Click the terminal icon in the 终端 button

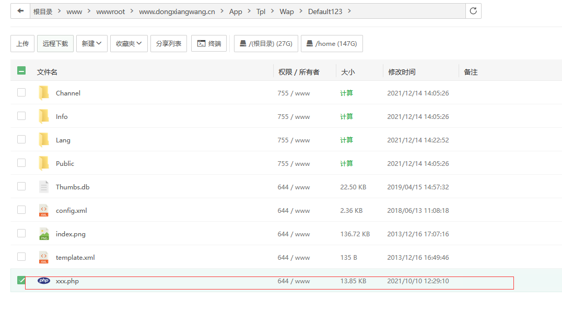pos(202,43)
